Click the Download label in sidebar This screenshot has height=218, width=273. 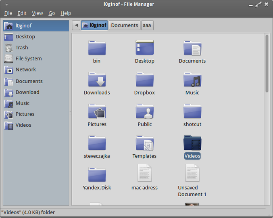[x=27, y=92]
